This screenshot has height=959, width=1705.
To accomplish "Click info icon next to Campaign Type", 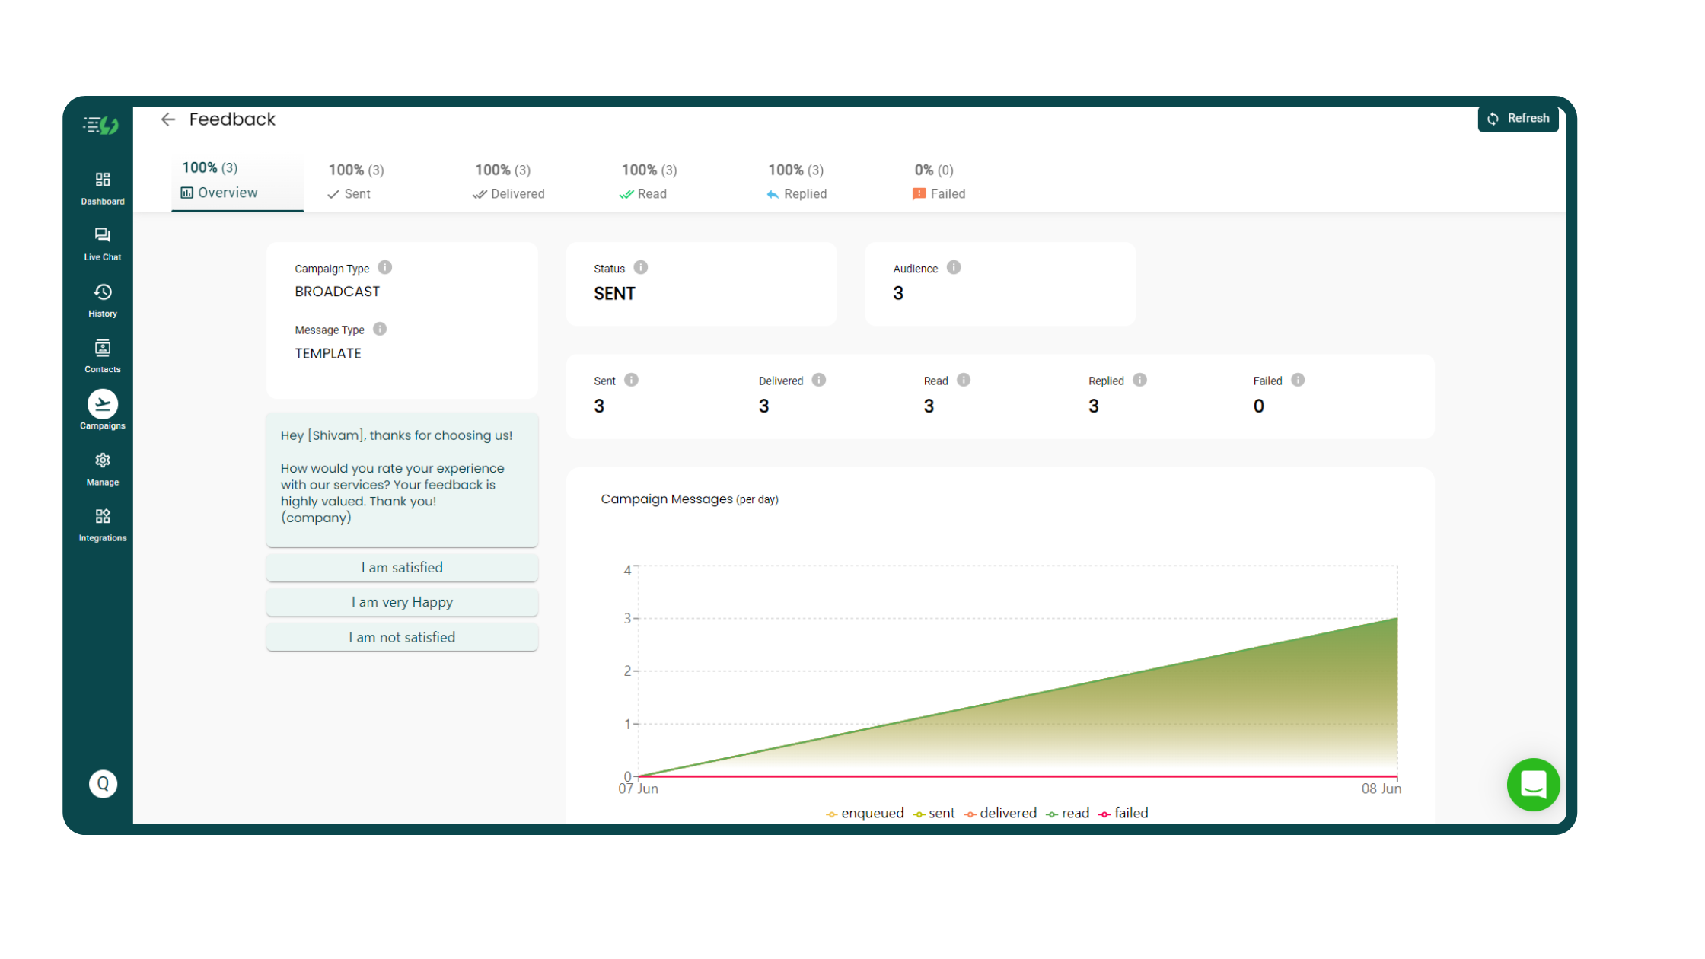I will [385, 267].
